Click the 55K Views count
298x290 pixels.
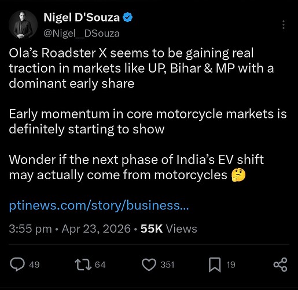[169, 229]
